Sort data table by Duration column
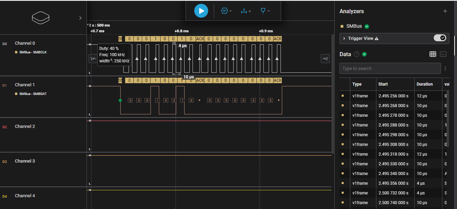Viewport: 457px width, 209px height. (x=428, y=84)
